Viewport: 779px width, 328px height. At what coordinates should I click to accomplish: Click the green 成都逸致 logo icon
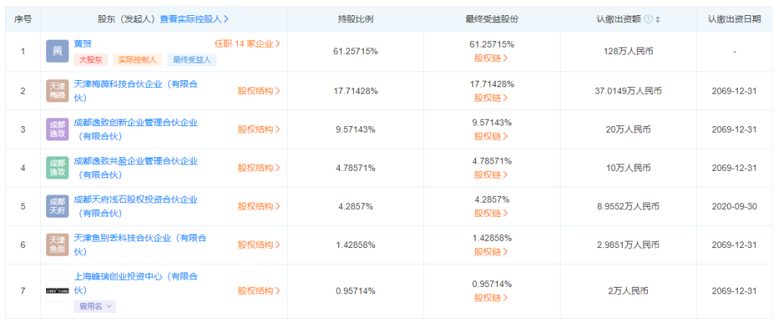57,168
